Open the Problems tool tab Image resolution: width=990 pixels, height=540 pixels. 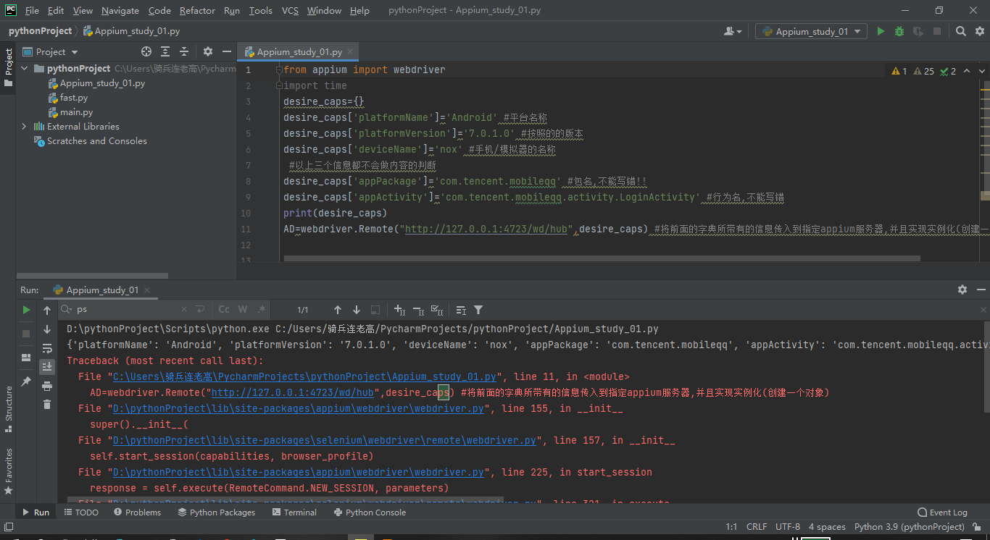[137, 512]
